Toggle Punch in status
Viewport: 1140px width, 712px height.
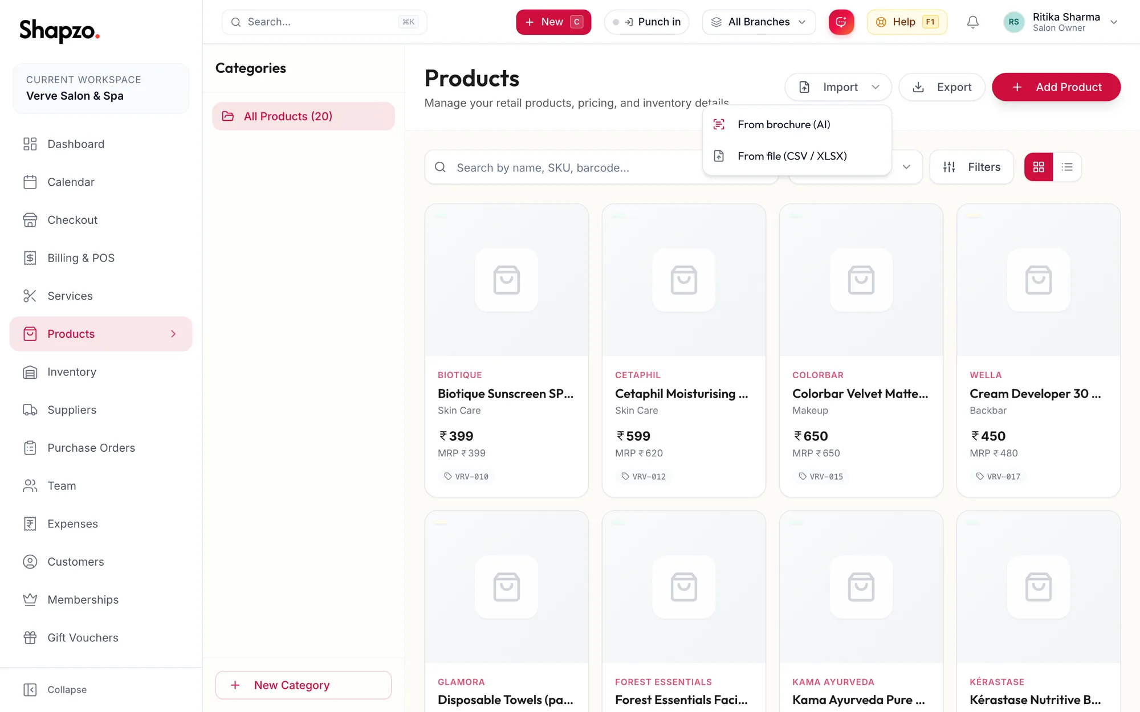[x=647, y=22]
